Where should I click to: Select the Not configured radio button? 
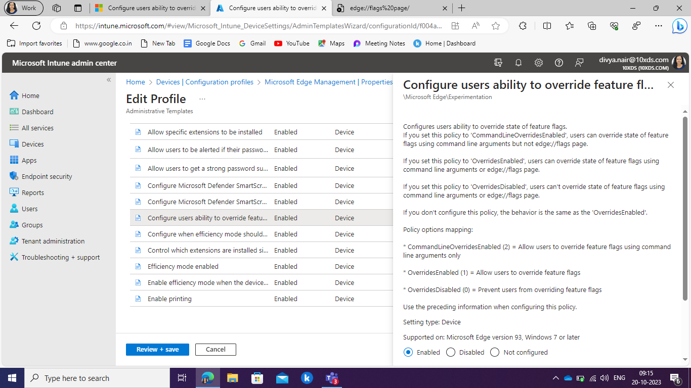click(x=495, y=352)
